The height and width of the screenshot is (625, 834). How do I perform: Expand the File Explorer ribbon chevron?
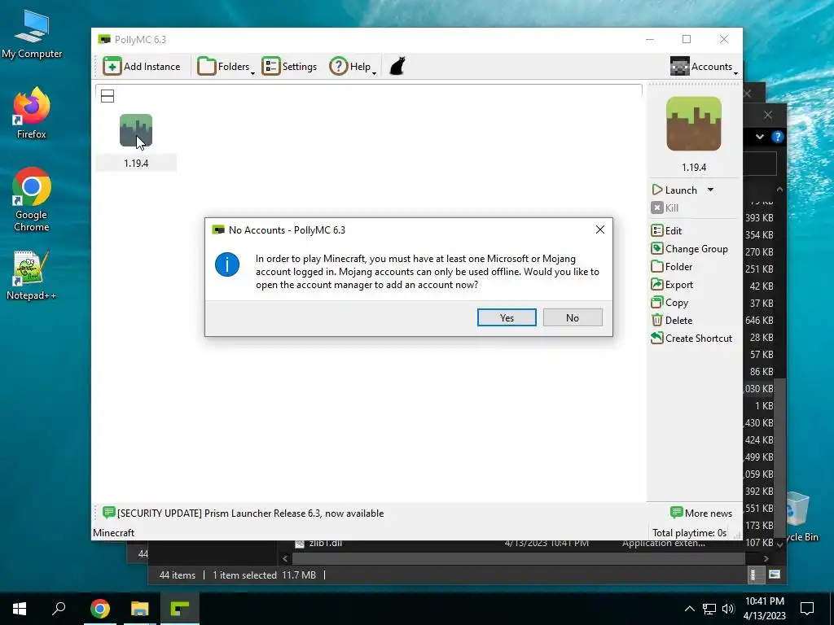(x=760, y=137)
